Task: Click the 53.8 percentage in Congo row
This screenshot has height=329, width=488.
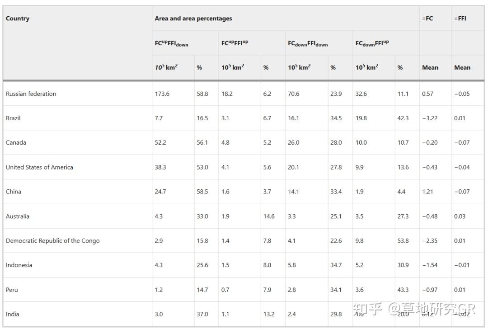Action: [x=403, y=241]
